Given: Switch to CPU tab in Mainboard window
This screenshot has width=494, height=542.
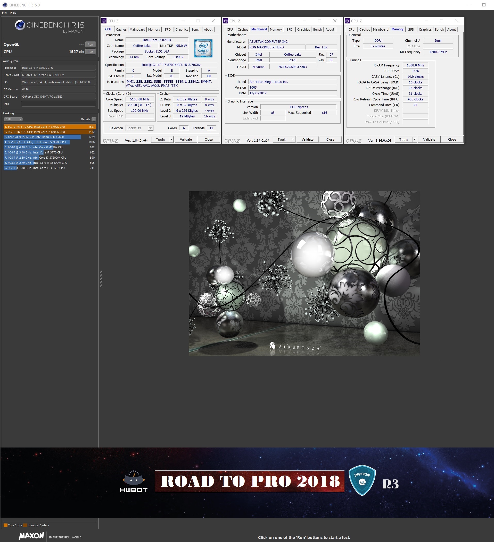Looking at the screenshot, I should (230, 30).
